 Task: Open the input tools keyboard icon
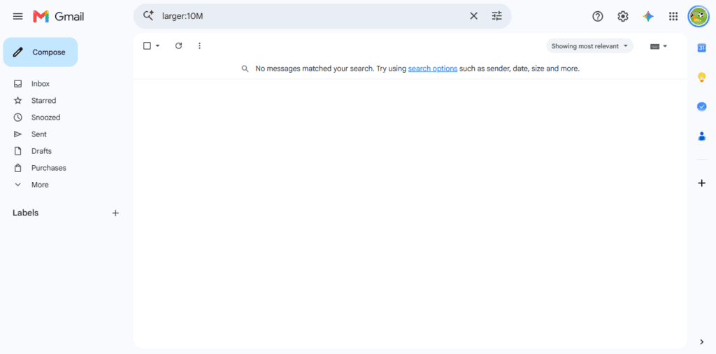click(654, 46)
